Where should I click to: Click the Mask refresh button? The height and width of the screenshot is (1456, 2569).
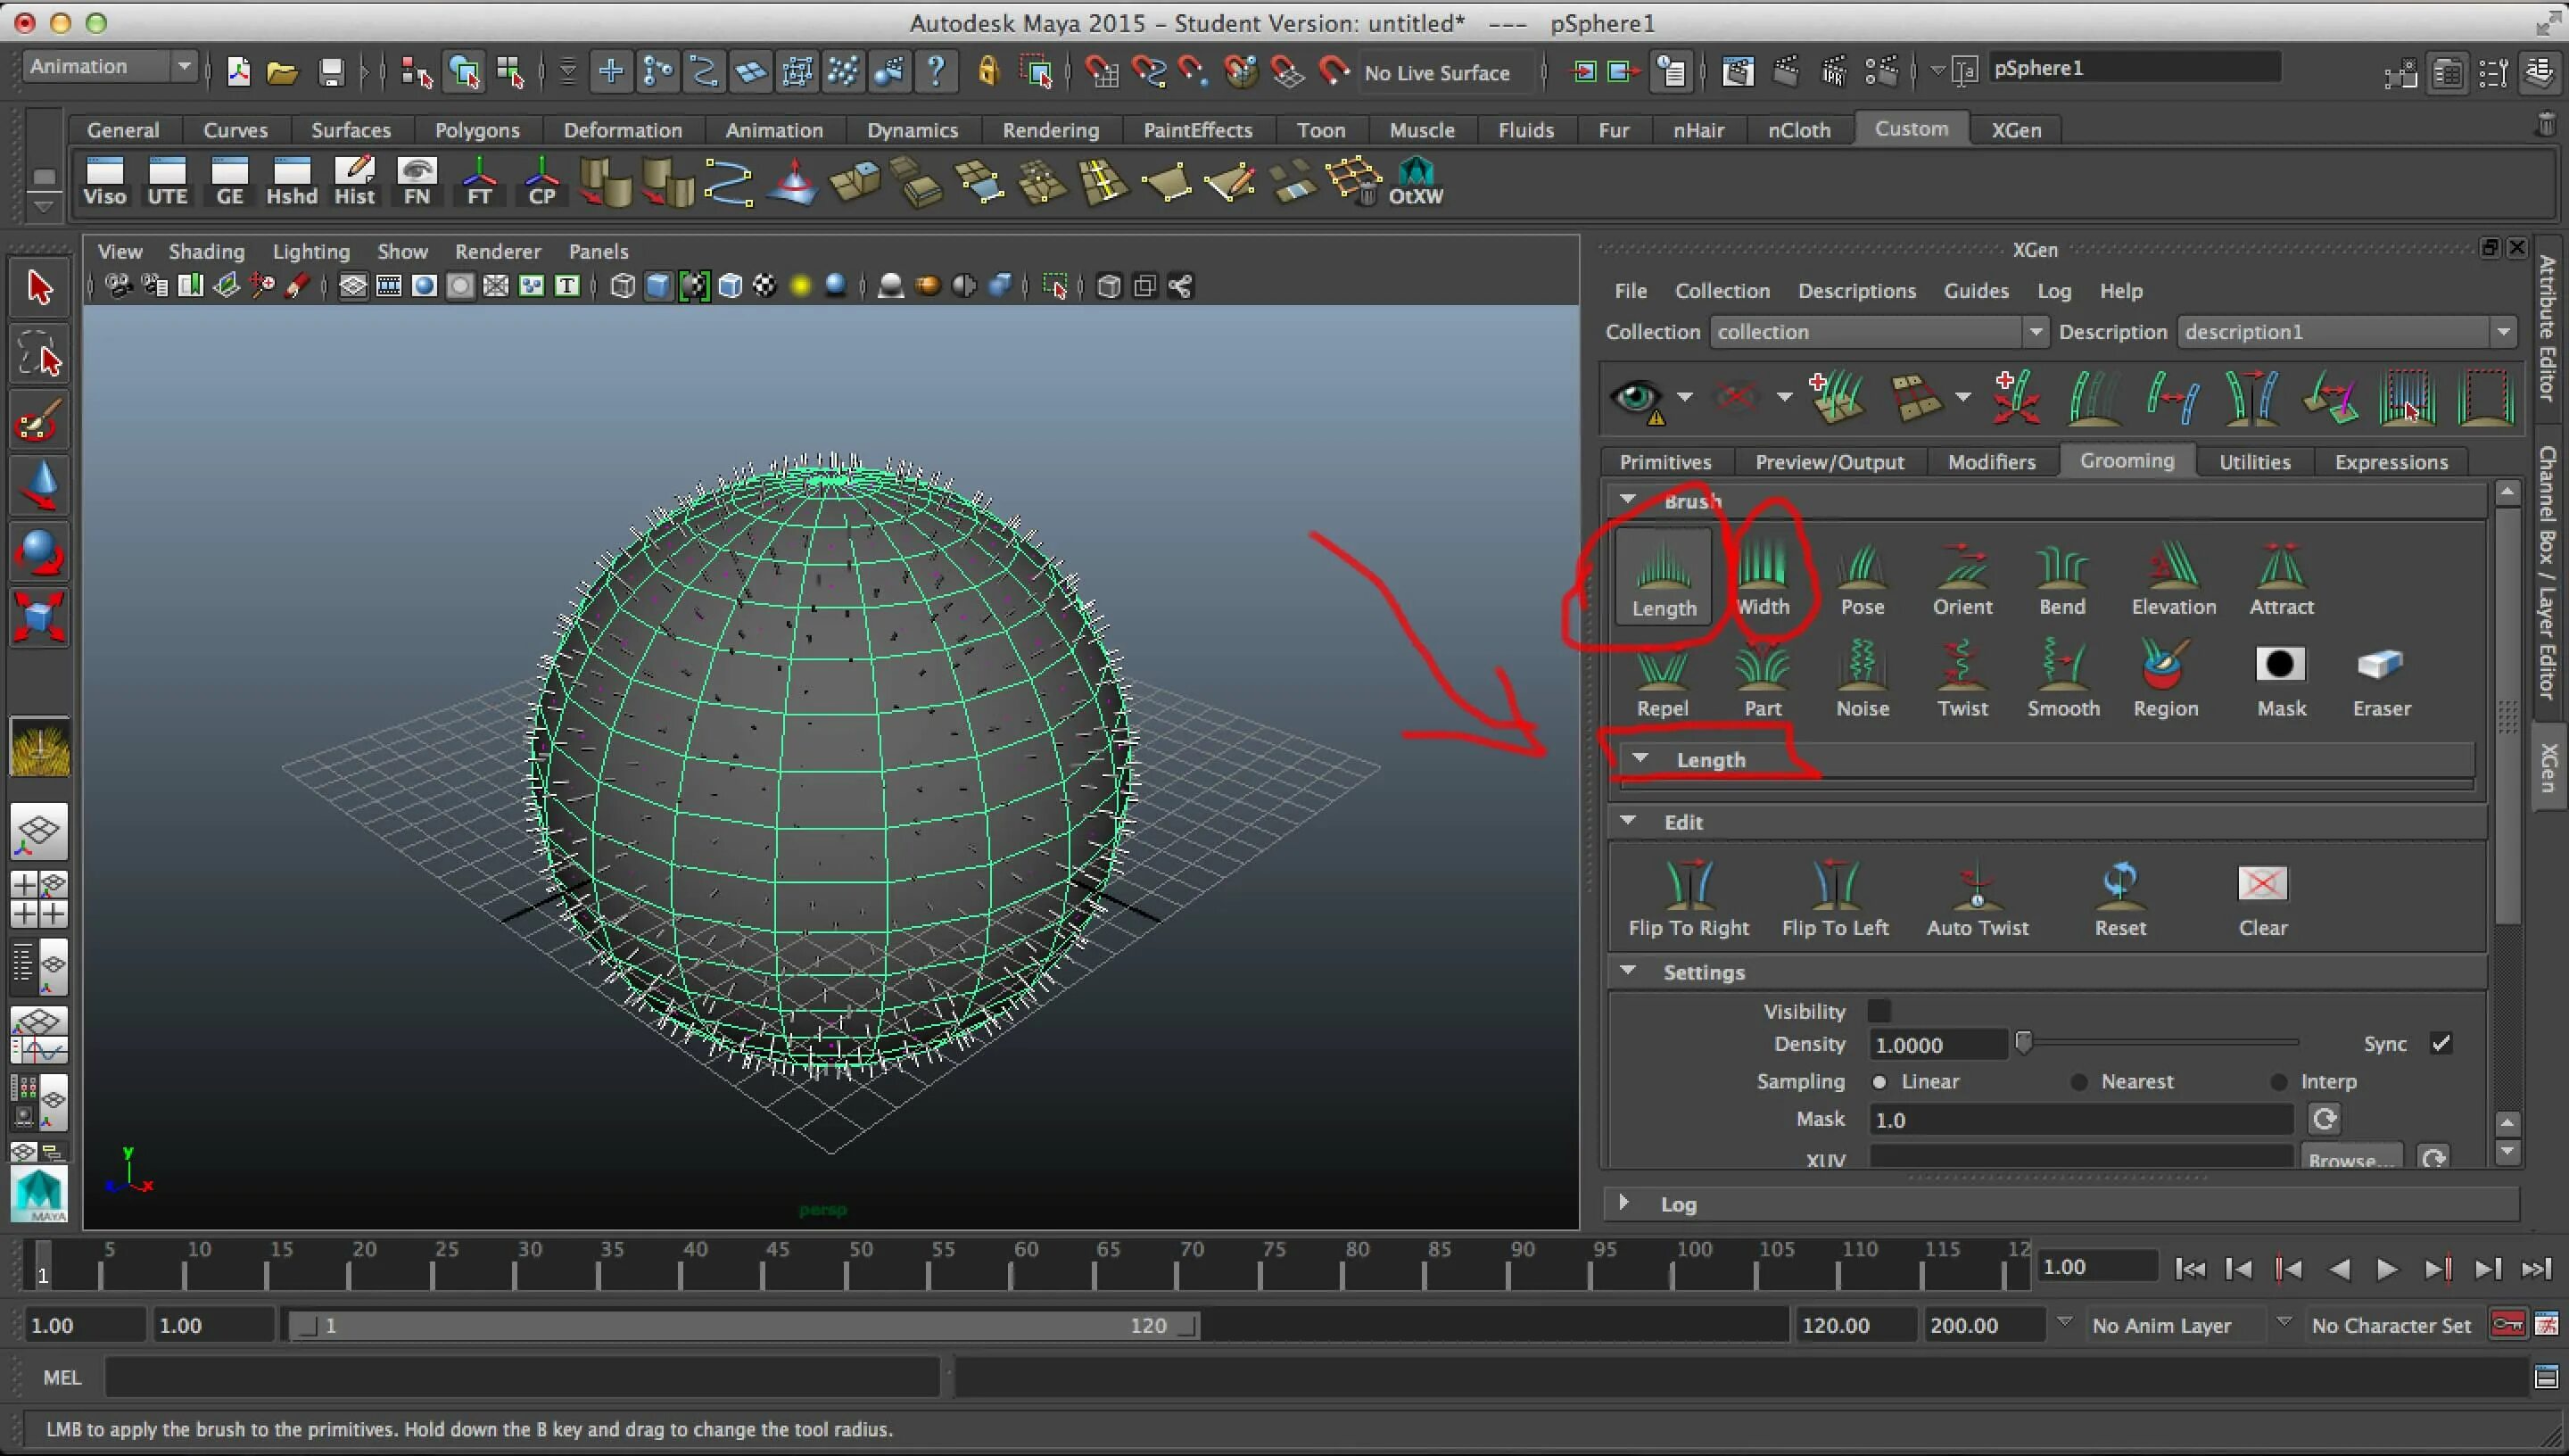click(2324, 1119)
